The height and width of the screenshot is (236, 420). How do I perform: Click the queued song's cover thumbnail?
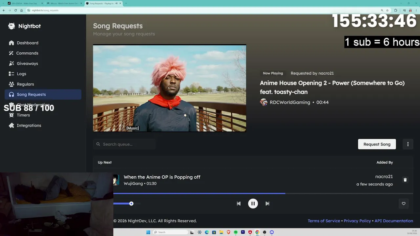click(116, 180)
